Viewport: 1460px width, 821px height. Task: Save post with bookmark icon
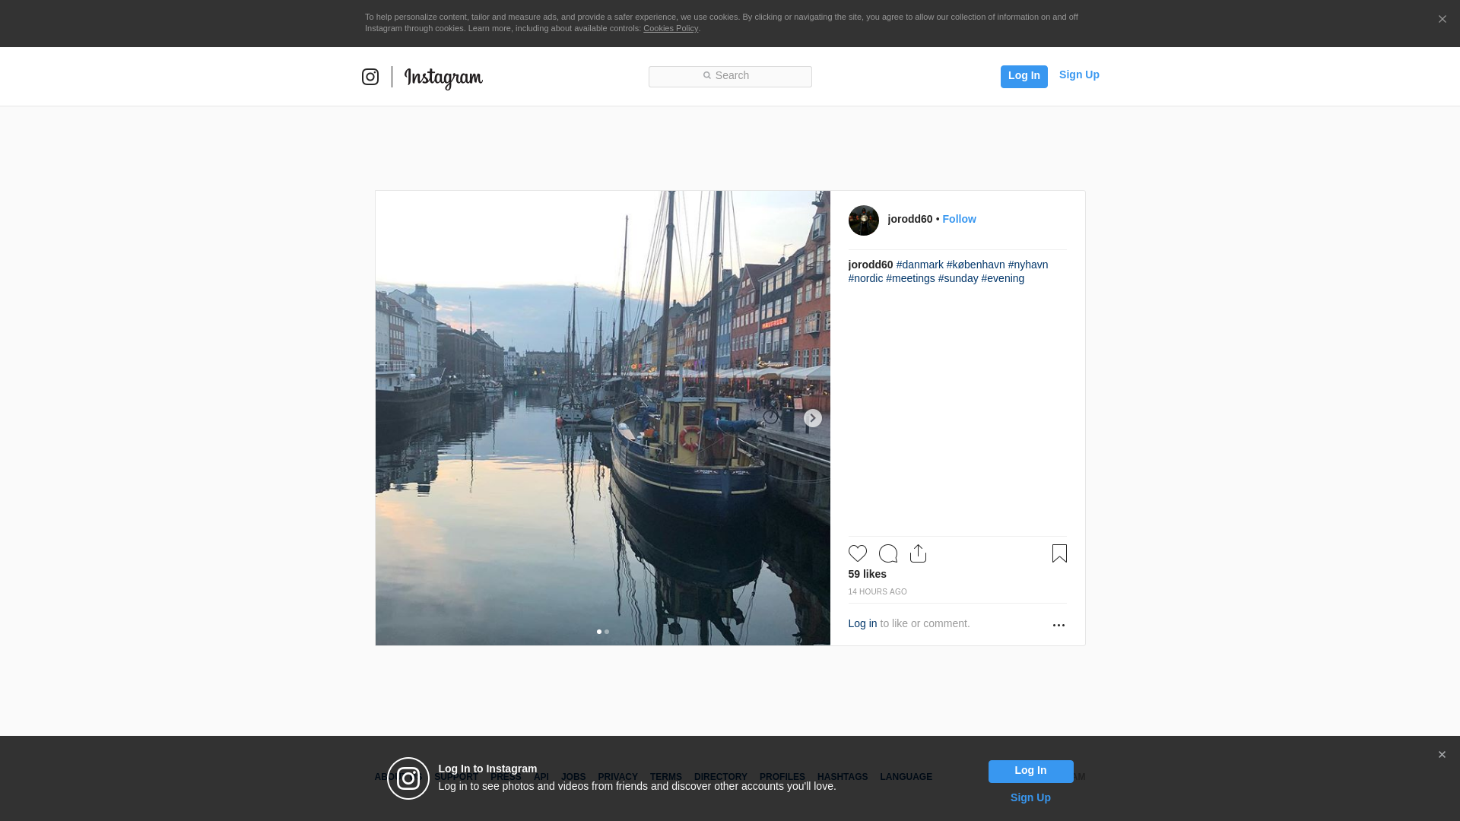click(x=1059, y=553)
